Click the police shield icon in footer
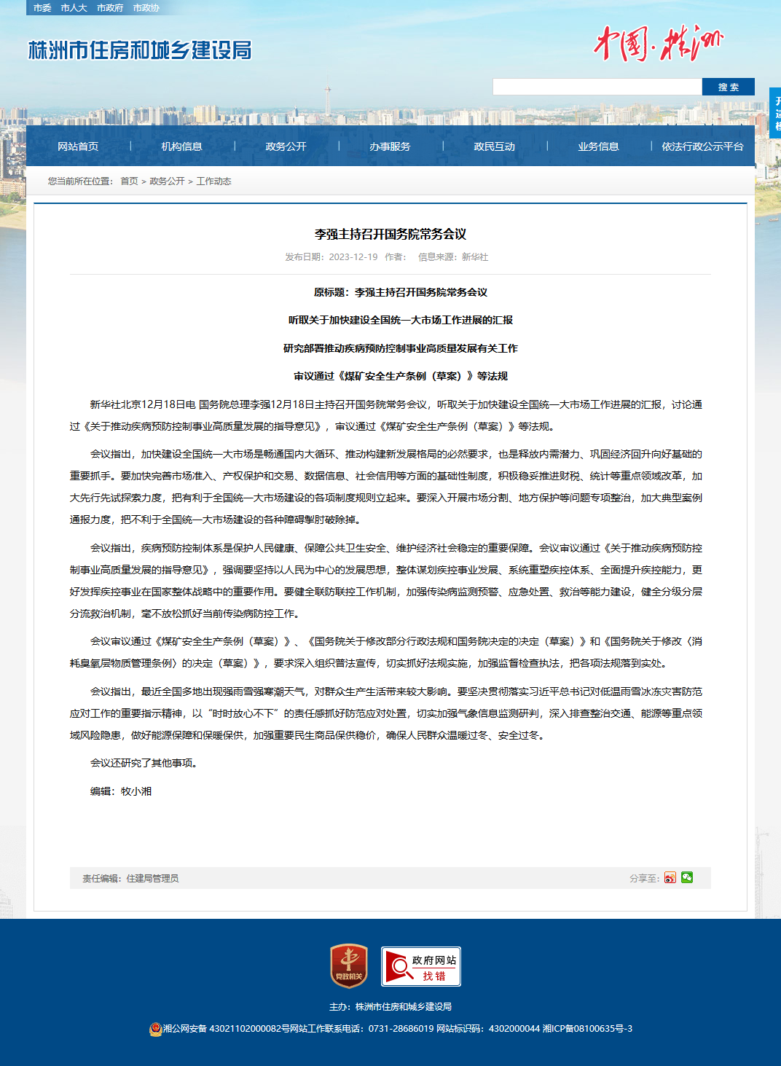This screenshot has width=781, height=1066. click(x=155, y=1029)
